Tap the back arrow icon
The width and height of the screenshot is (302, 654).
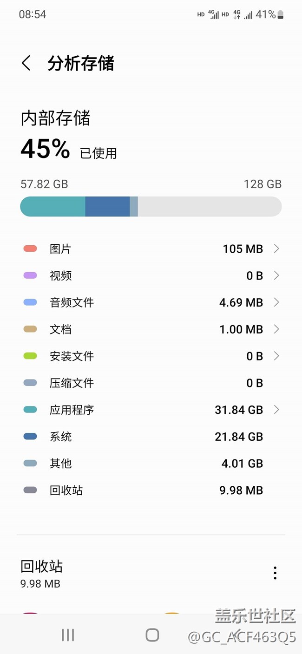coord(26,63)
